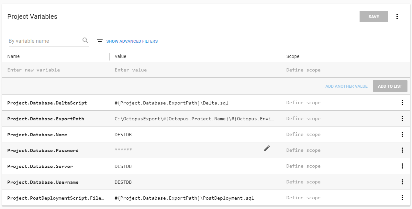This screenshot has height=209, width=412.
Task: Show advanced filters
Action: click(132, 41)
